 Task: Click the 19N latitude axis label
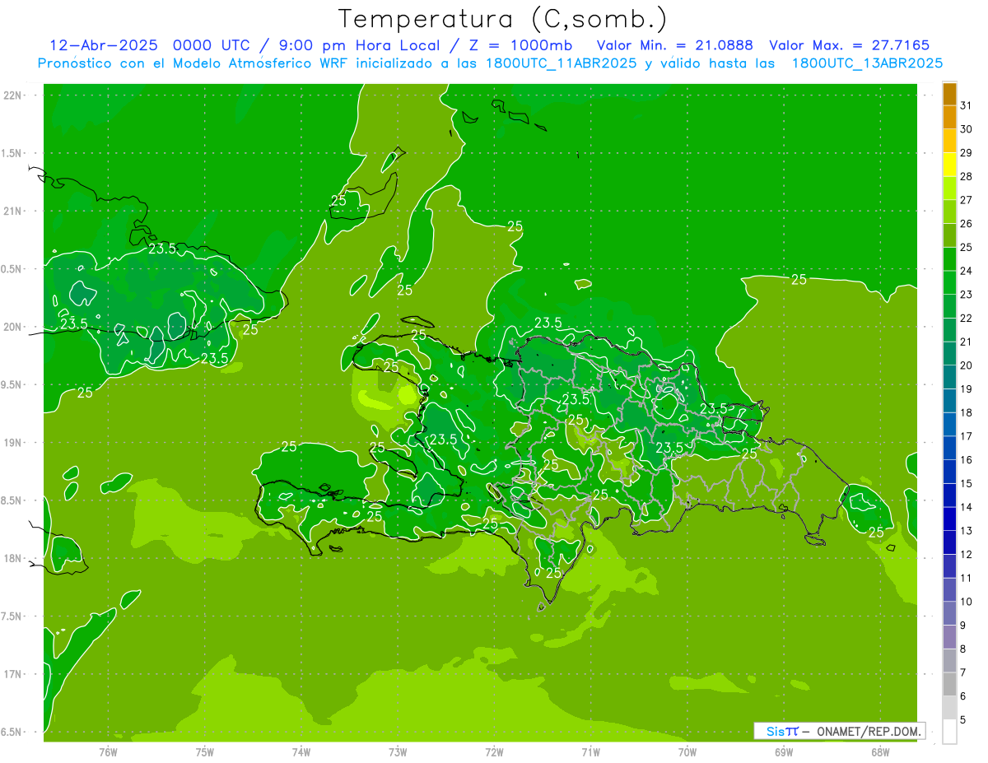click(x=12, y=443)
